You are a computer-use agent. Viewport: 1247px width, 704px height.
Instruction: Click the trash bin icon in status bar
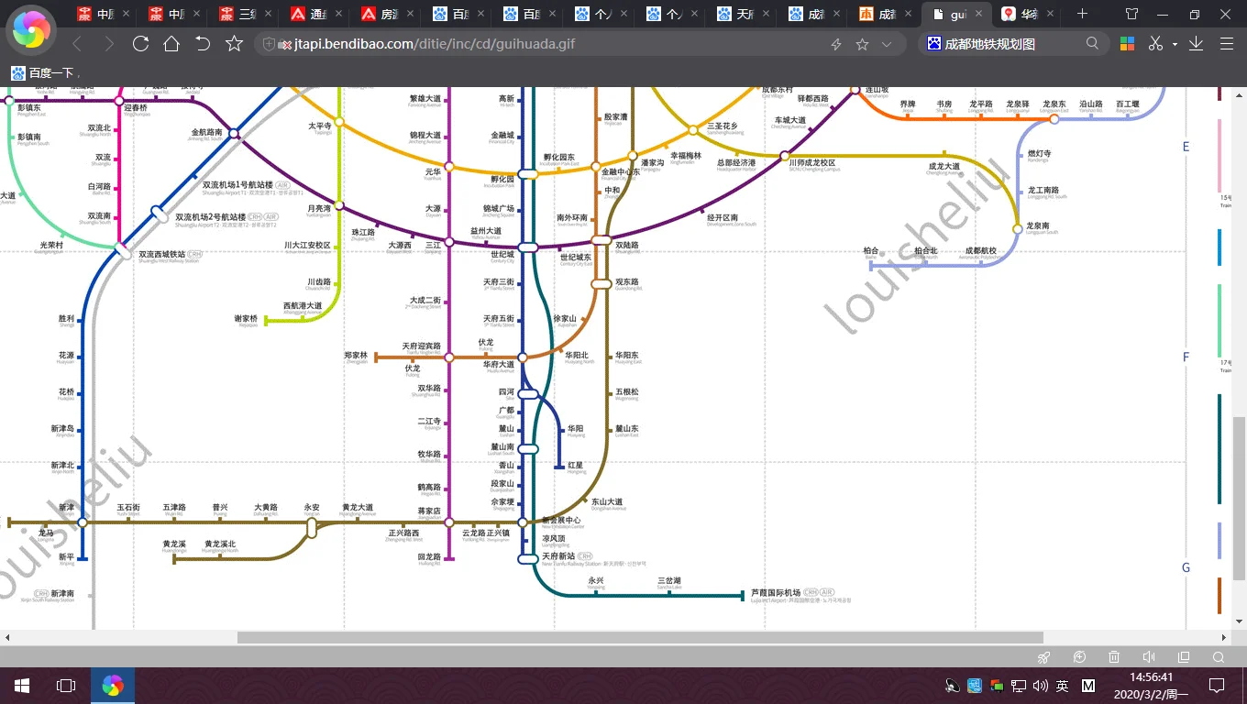point(1114,657)
